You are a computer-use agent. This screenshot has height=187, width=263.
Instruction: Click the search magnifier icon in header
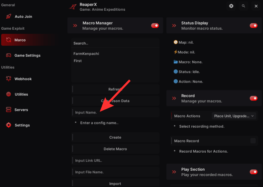[x=243, y=6]
